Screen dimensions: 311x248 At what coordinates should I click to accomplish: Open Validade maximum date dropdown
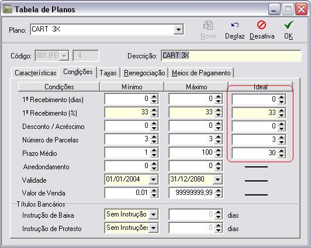217,180
